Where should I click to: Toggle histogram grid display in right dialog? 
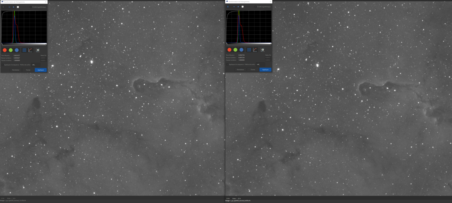coord(249,50)
